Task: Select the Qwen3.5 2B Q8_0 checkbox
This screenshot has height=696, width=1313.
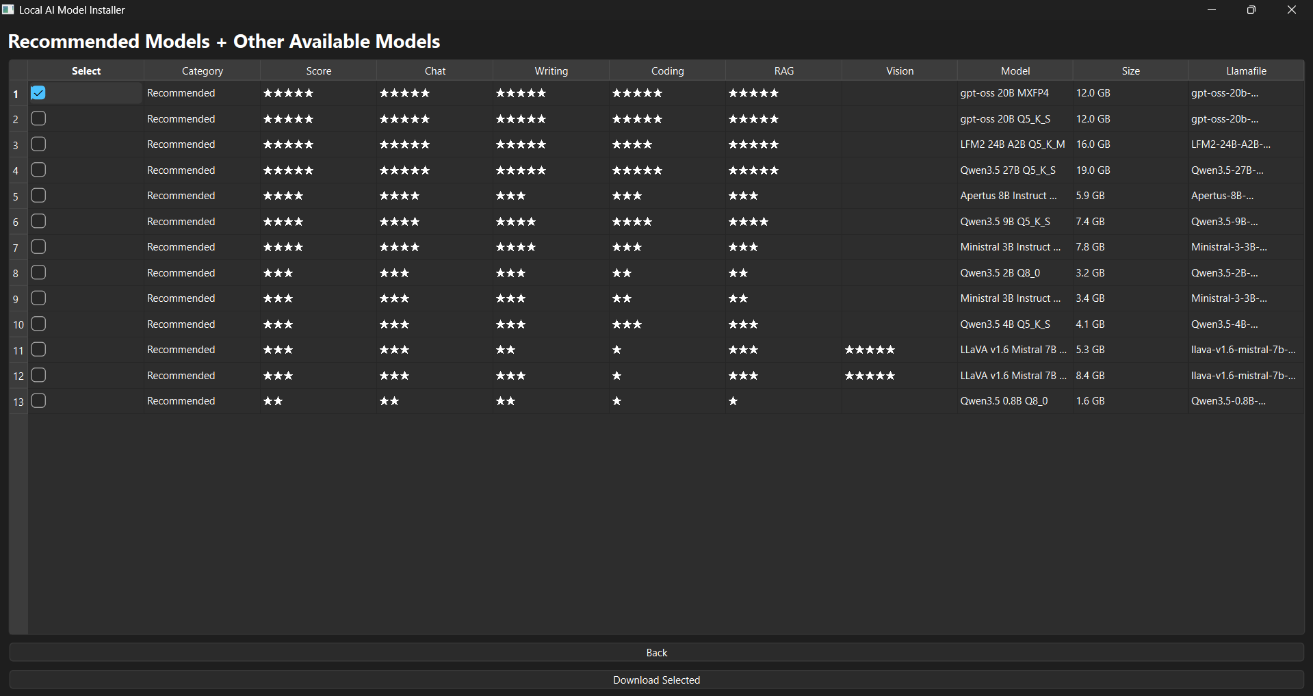Action: click(x=38, y=273)
